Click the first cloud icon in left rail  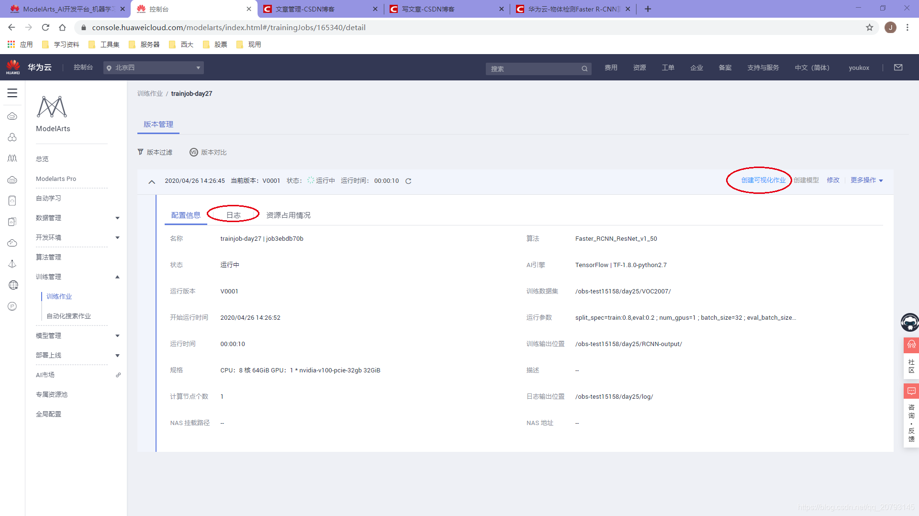[x=12, y=116]
